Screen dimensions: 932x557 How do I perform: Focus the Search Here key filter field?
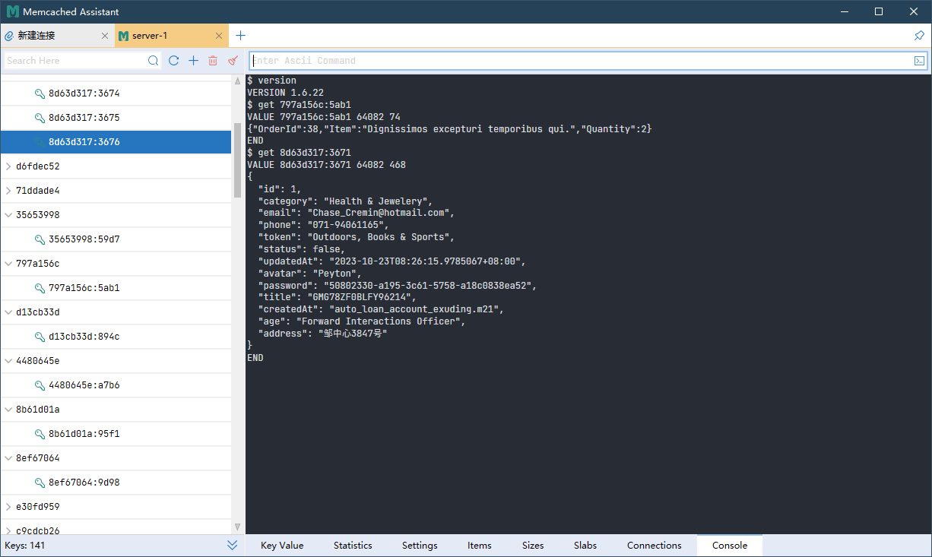click(76, 61)
